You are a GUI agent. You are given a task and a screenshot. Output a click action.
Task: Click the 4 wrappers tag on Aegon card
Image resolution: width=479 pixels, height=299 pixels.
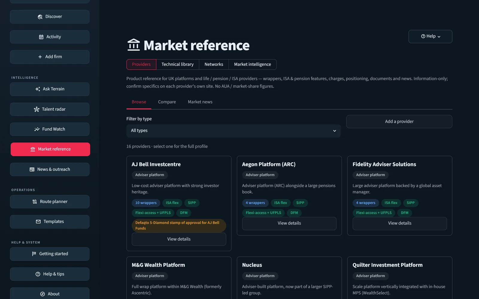coord(255,203)
